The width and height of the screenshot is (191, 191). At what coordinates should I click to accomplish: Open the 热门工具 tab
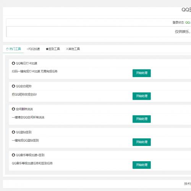(x=13, y=49)
